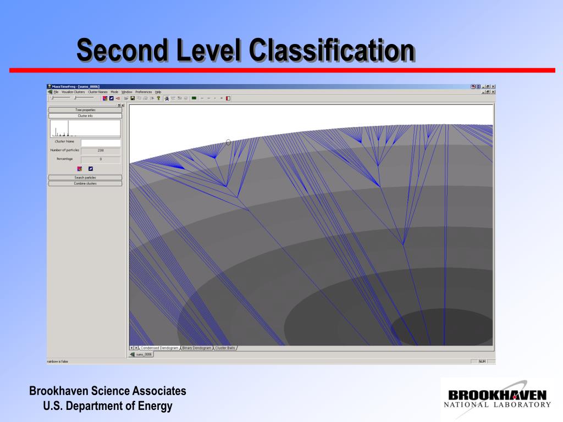This screenshot has height=422, width=563.
Task: Click the first toolbar slider
Action: [x=60, y=98]
